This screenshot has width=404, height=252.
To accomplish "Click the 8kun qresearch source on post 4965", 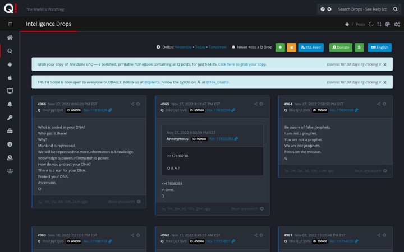I will pyautogui.click(x=245, y=209).
